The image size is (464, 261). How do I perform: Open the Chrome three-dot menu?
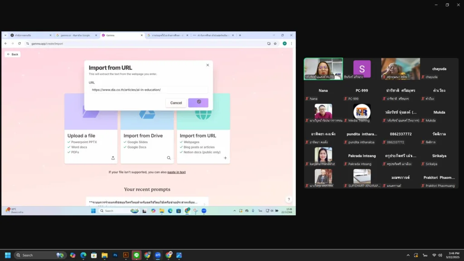(291, 43)
